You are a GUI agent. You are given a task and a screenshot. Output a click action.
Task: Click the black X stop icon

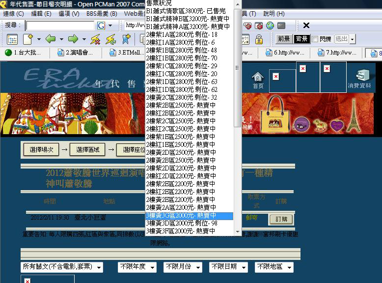pyautogui.click(x=306, y=26)
